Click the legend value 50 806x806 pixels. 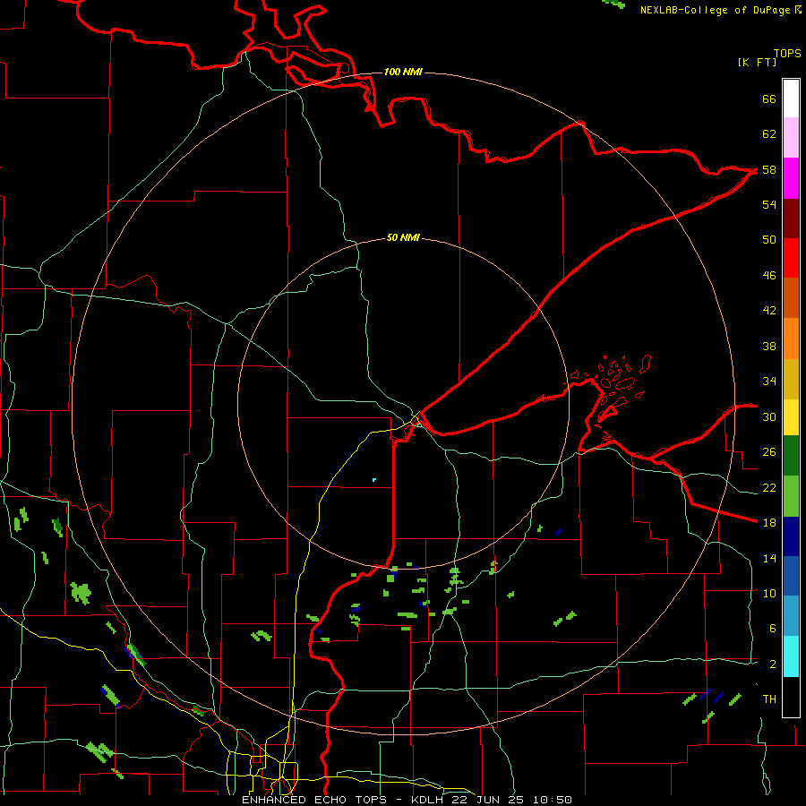click(x=769, y=240)
